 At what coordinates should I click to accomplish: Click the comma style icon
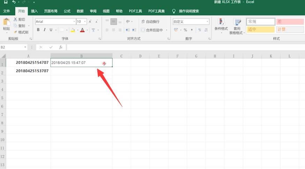click(192, 30)
